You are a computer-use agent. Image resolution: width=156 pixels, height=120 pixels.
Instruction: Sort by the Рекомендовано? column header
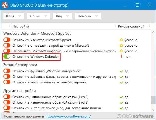coord(134,26)
